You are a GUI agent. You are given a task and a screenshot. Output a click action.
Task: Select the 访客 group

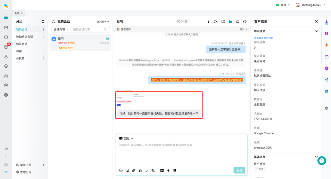tap(30, 51)
